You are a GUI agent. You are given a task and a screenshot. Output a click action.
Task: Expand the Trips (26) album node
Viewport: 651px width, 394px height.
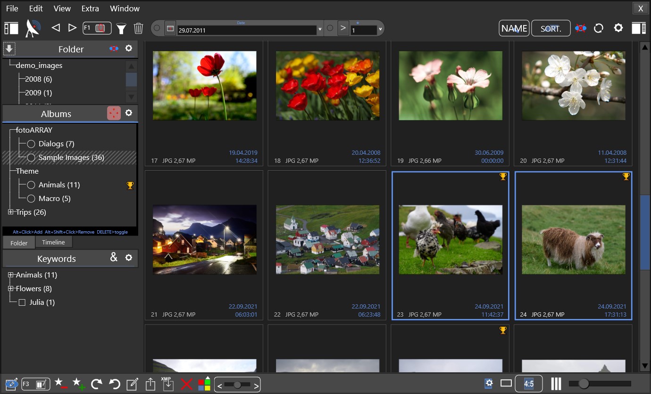[x=11, y=212]
